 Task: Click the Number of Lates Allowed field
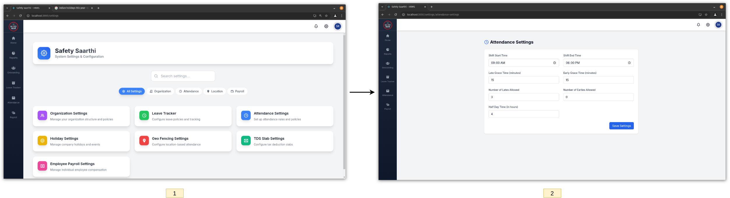523,97
